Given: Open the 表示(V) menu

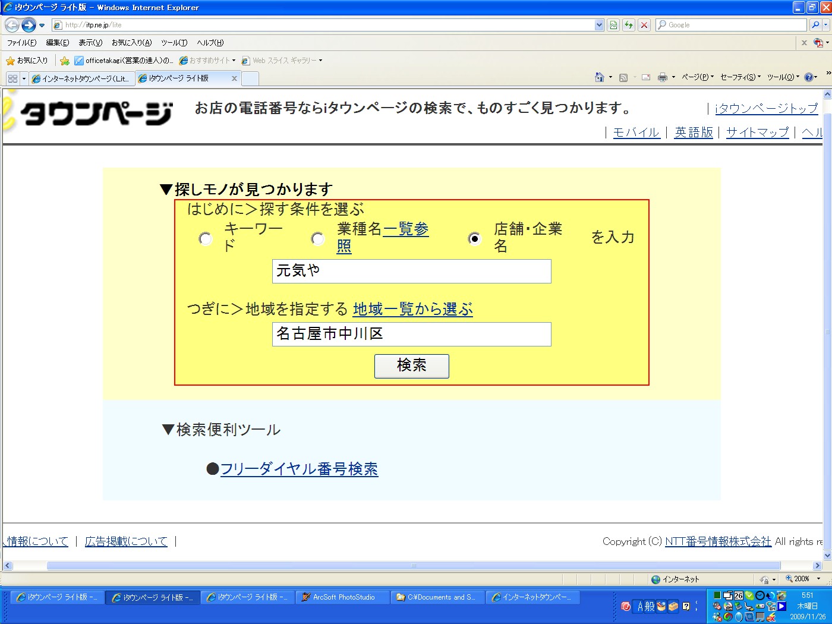Looking at the screenshot, I should 90,43.
